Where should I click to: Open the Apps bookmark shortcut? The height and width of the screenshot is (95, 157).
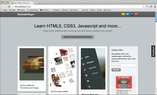[x=4, y=10]
